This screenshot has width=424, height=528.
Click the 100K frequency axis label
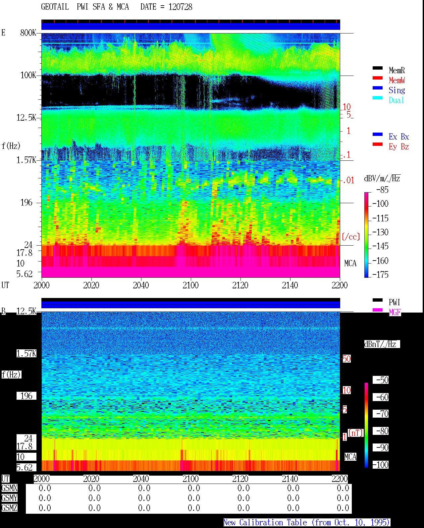(x=28, y=75)
